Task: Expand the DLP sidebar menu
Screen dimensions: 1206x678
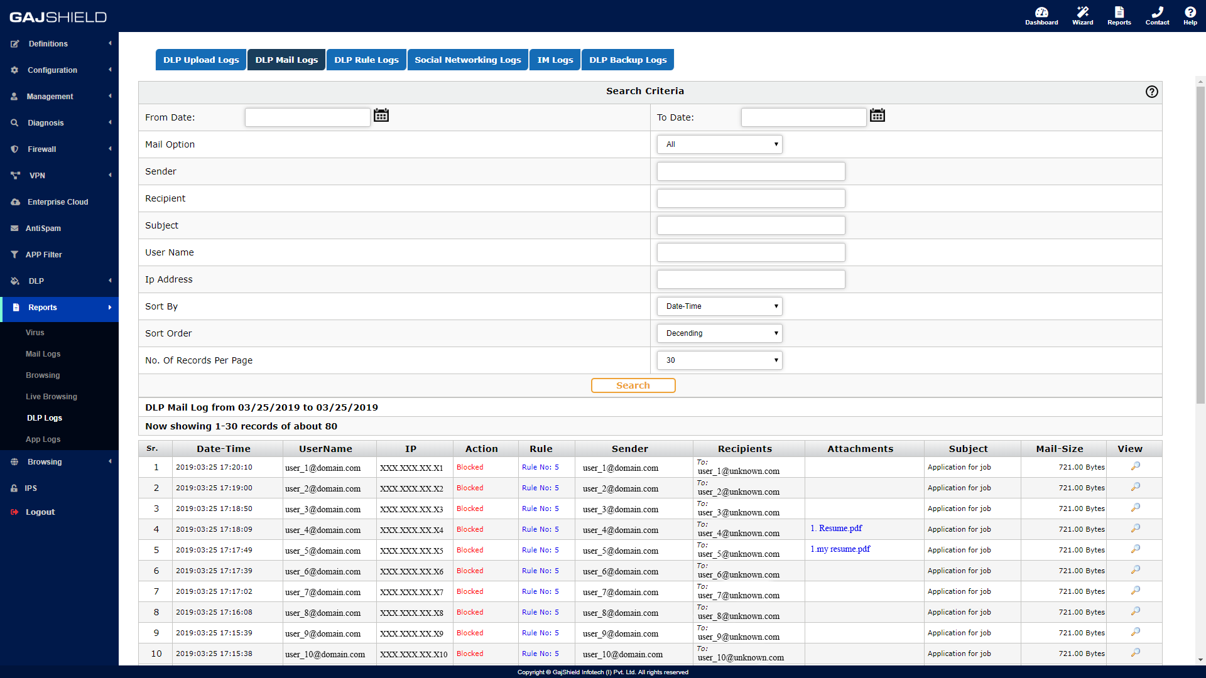Action: [59, 281]
